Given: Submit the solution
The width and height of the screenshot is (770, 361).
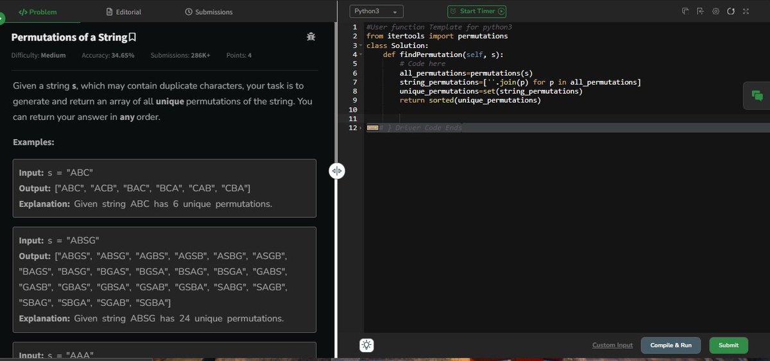Looking at the screenshot, I should coord(728,345).
